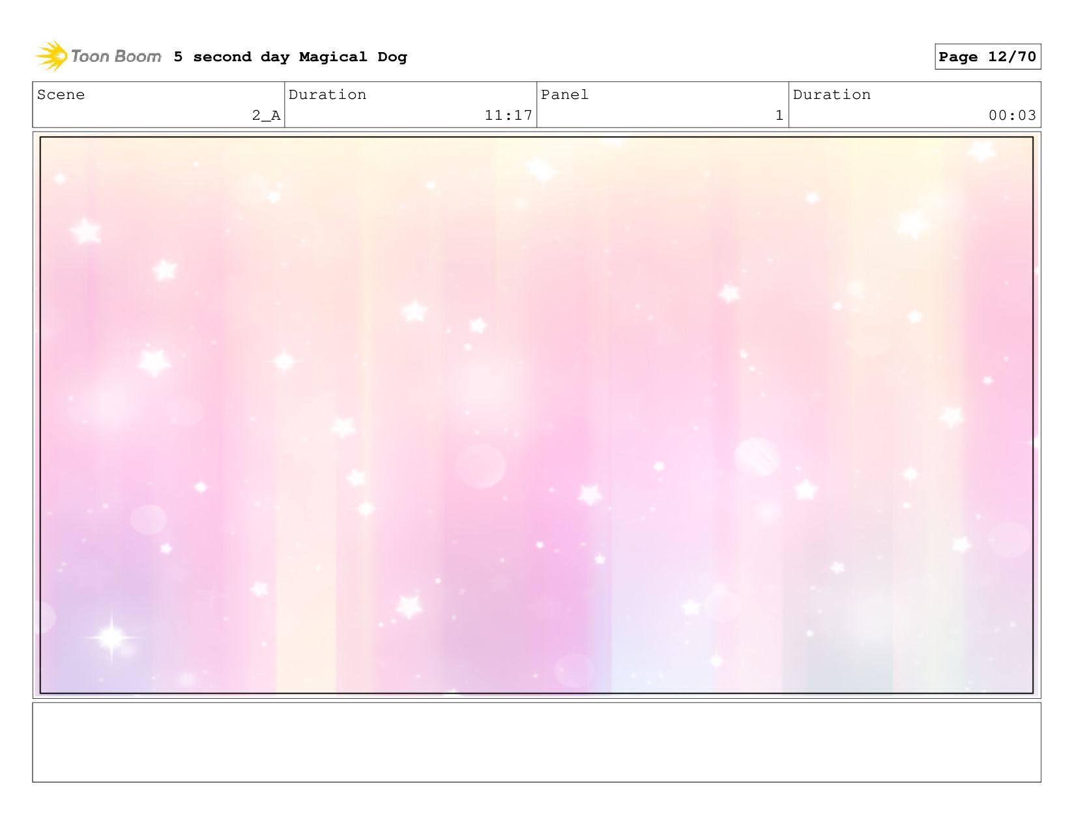Click the Toon Boom logo
The image size is (1074, 831).
[98, 56]
